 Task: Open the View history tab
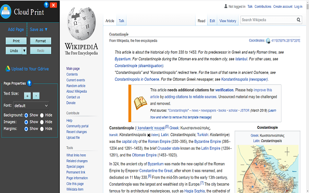228,21
